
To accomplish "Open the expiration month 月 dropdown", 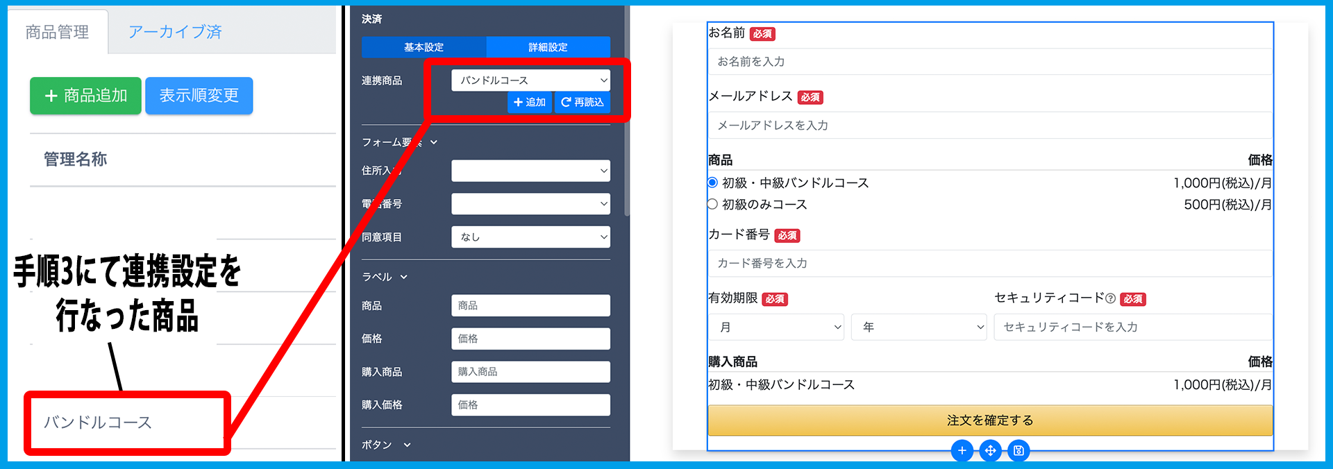I will click(776, 327).
